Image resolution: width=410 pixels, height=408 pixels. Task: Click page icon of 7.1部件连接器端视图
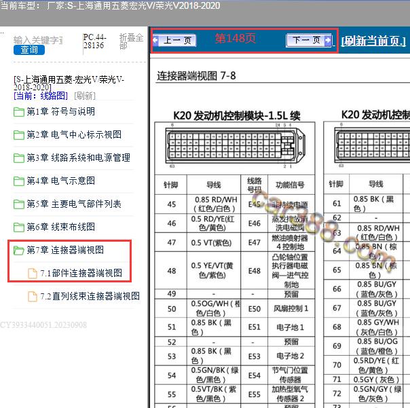pyautogui.click(x=33, y=274)
